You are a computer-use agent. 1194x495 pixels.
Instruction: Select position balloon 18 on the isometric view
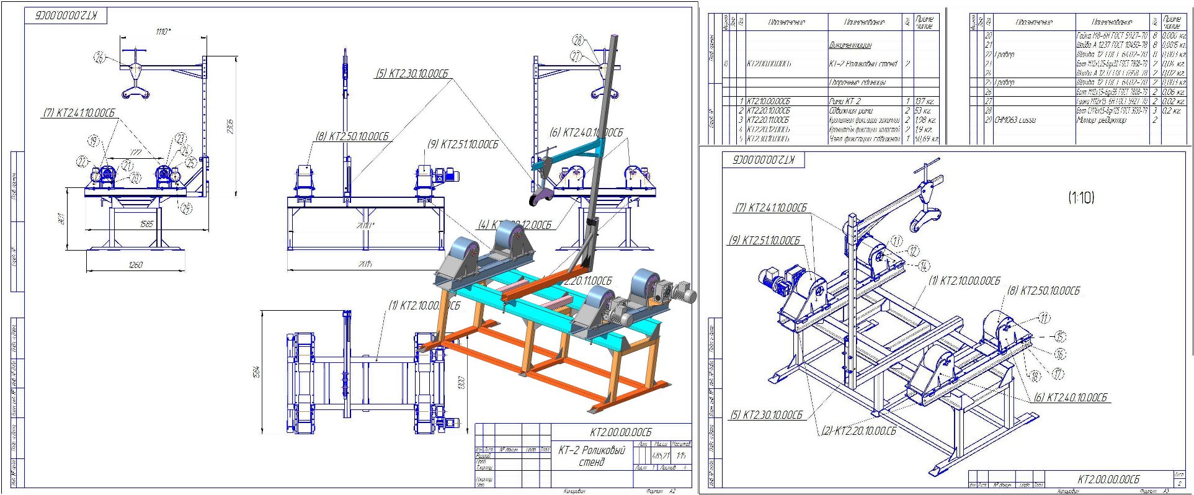click(x=1035, y=376)
